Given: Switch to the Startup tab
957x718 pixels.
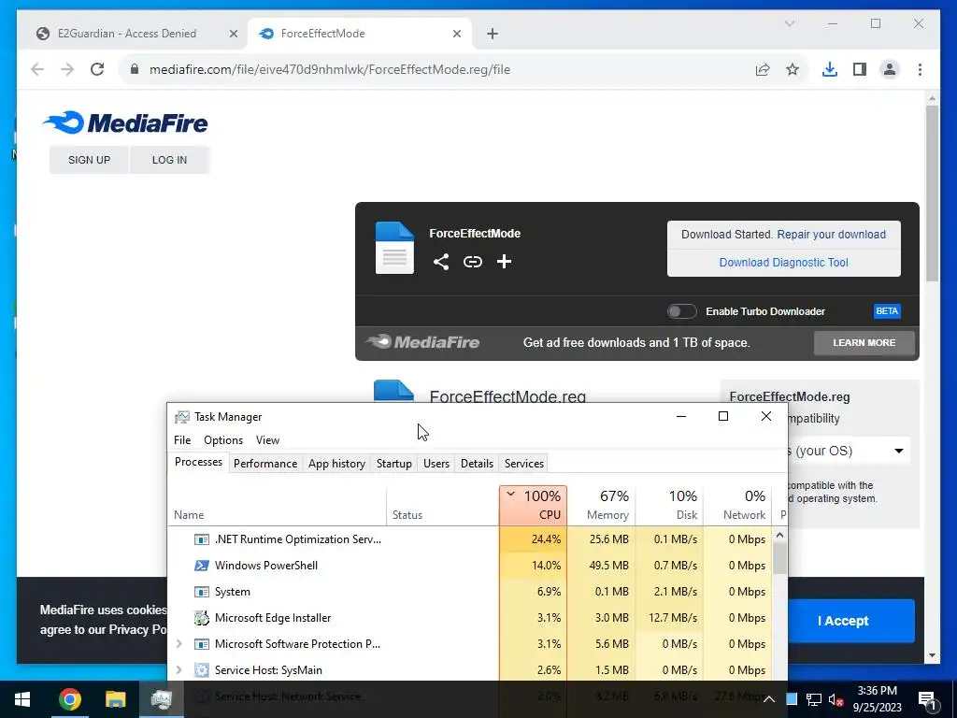Looking at the screenshot, I should (394, 464).
